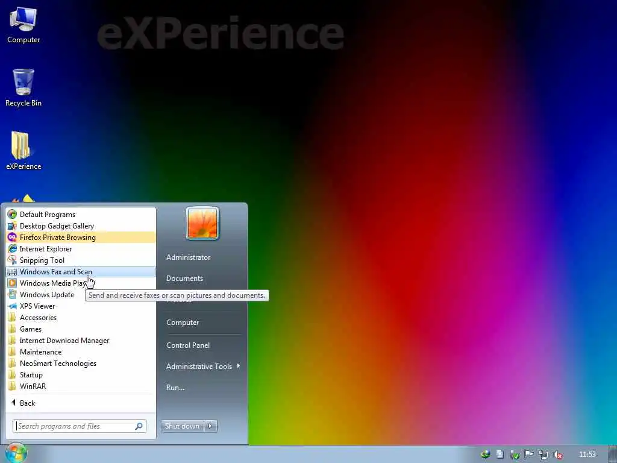Launch Internet Explorer from the list
The height and width of the screenshot is (463, 617).
[81, 249]
